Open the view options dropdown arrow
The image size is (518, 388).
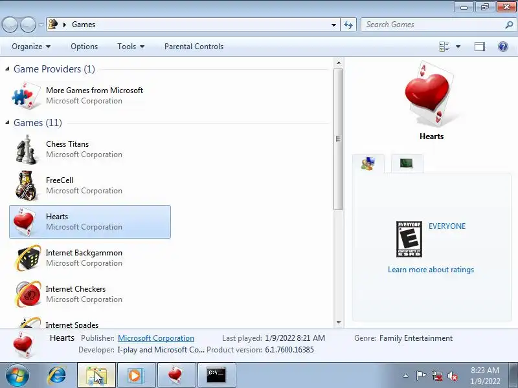[x=458, y=47]
